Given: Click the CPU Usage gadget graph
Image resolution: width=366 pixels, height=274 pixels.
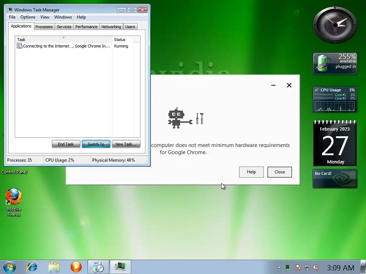Looking at the screenshot, I should coord(335,106).
